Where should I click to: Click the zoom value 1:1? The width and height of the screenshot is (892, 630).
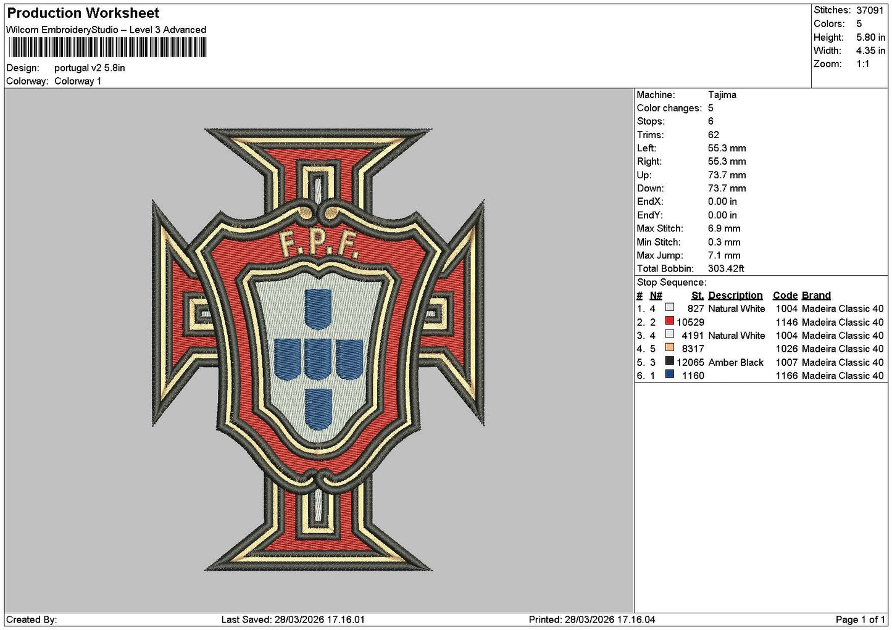coord(862,64)
